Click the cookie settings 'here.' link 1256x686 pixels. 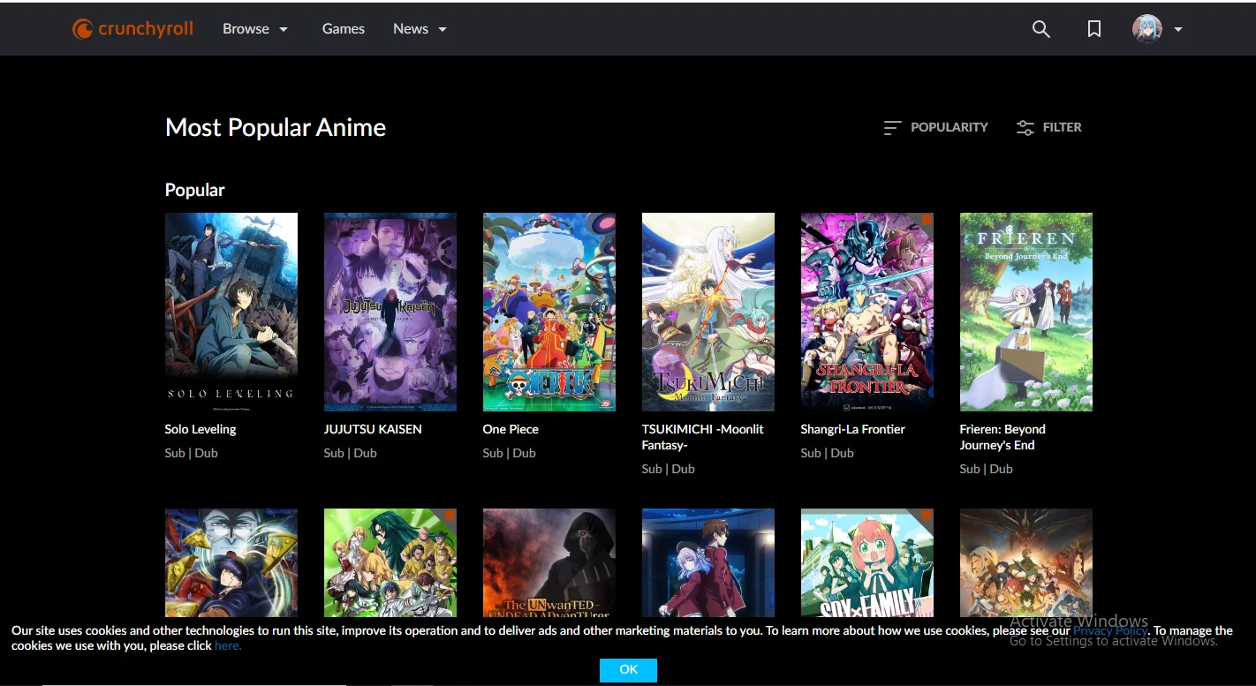[228, 645]
